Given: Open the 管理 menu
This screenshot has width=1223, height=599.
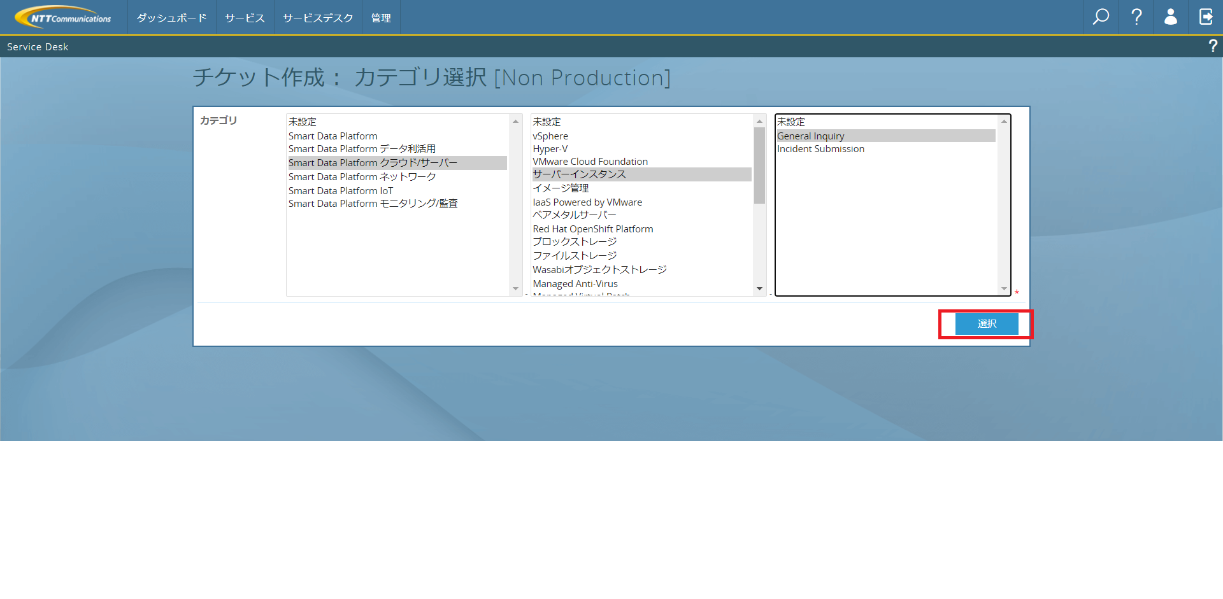Looking at the screenshot, I should [381, 18].
